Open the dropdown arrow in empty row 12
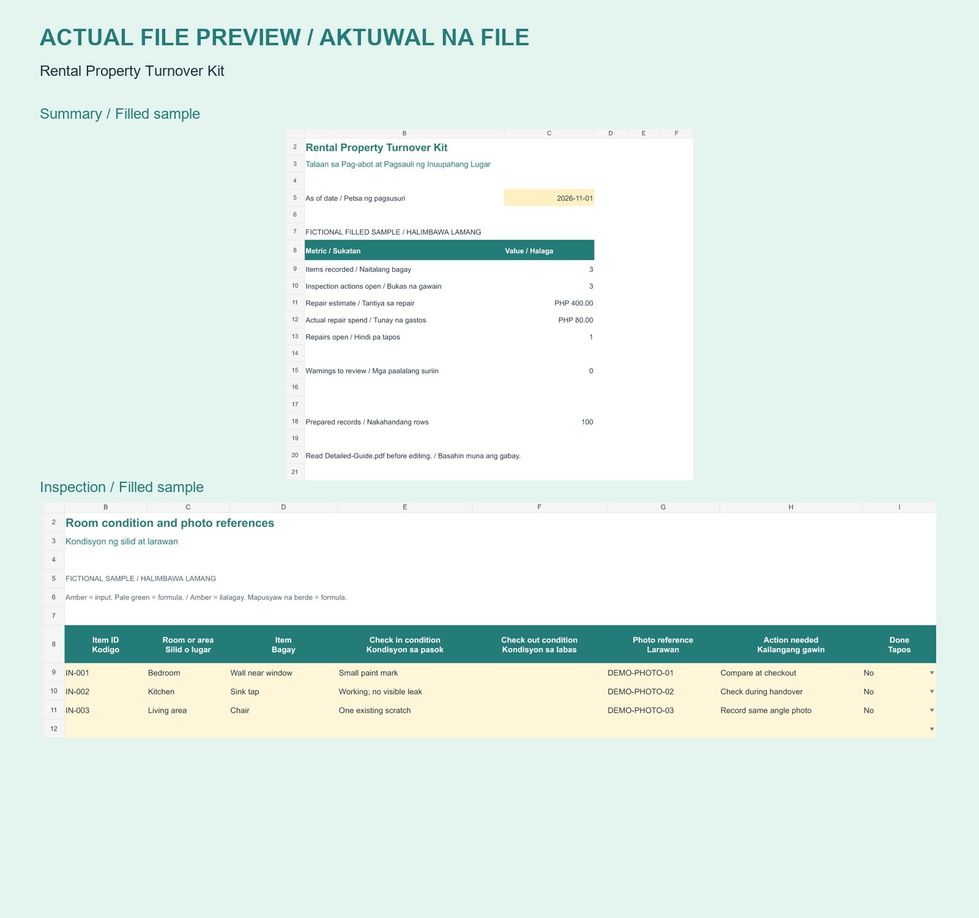Viewport: 979px width, 918px height. point(931,729)
